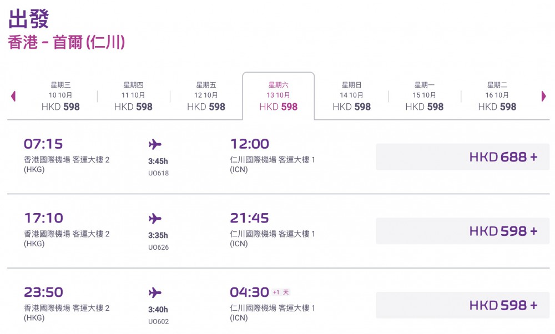This screenshot has width=555, height=334.
Task: Click the next week right arrow
Action: pyautogui.click(x=544, y=96)
